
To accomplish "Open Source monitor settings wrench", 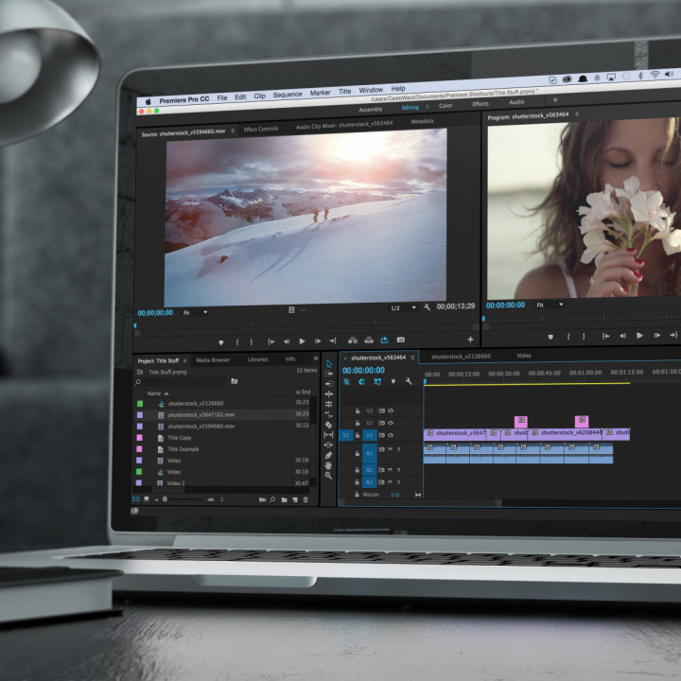I will (x=427, y=307).
